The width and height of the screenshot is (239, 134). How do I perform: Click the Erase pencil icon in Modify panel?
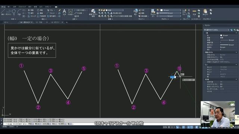(59, 10)
